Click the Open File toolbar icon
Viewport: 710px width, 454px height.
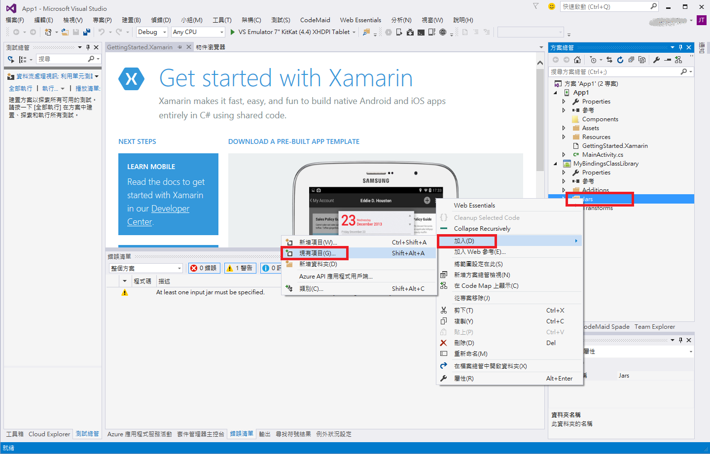(x=65, y=32)
